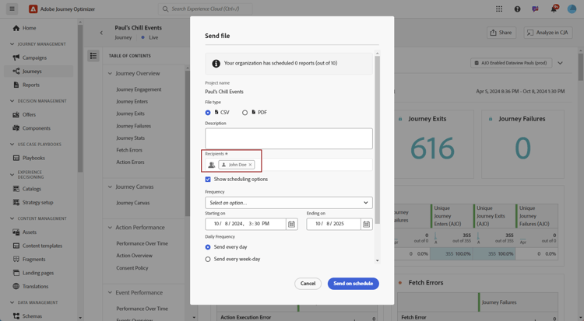Viewport: 584px width, 321px height.
Task: Click the Translations globe icon
Action: tap(16, 286)
